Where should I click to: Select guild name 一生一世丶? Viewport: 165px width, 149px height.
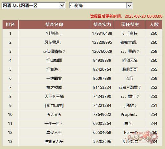[54, 124]
